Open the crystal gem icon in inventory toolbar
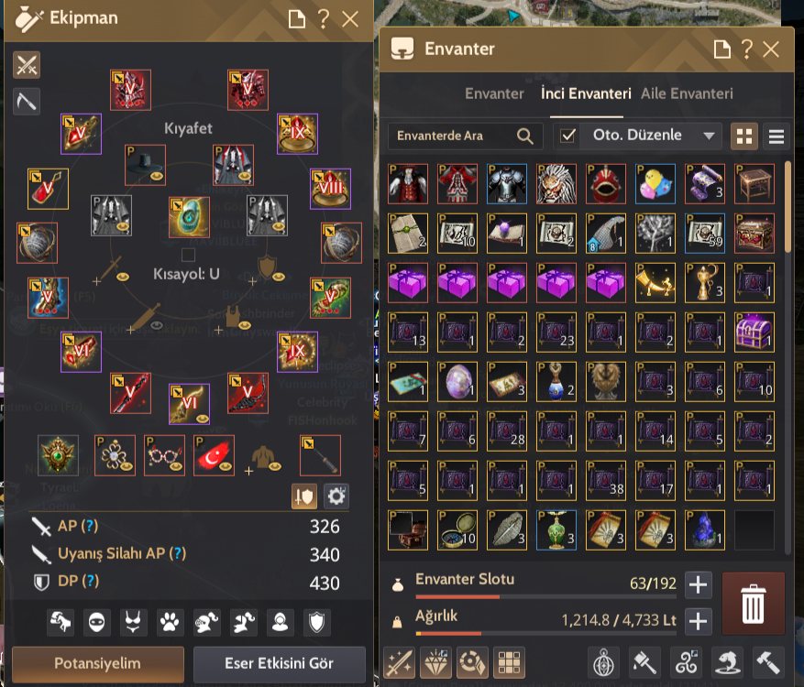The height and width of the screenshot is (687, 804). 435,662
